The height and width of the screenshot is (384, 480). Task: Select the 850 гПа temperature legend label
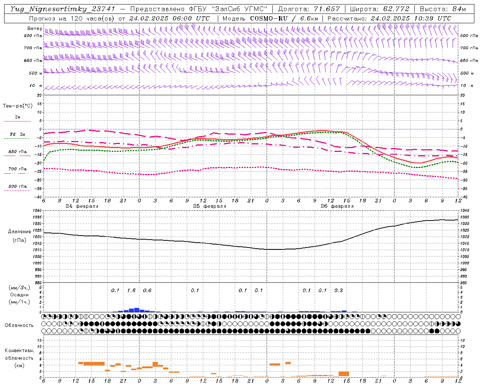(x=18, y=152)
